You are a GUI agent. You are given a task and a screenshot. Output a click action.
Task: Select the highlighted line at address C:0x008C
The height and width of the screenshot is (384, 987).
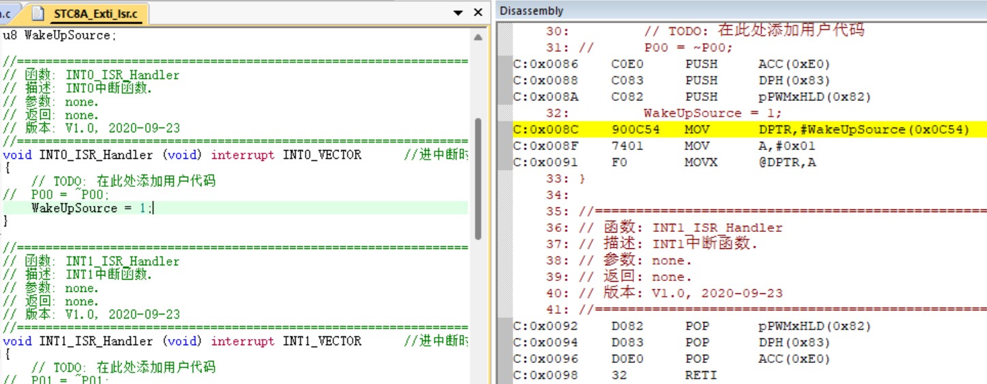pyautogui.click(x=749, y=130)
